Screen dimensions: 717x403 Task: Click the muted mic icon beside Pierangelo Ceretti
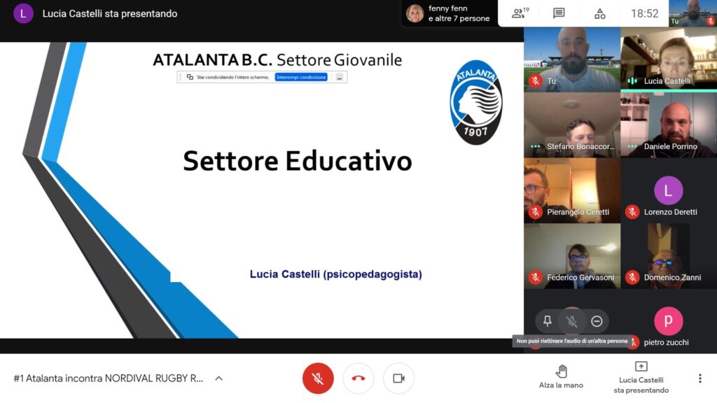[536, 212]
